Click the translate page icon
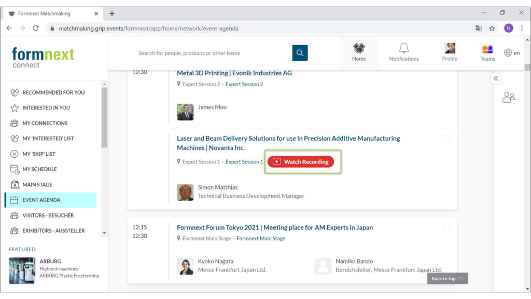 (479, 29)
